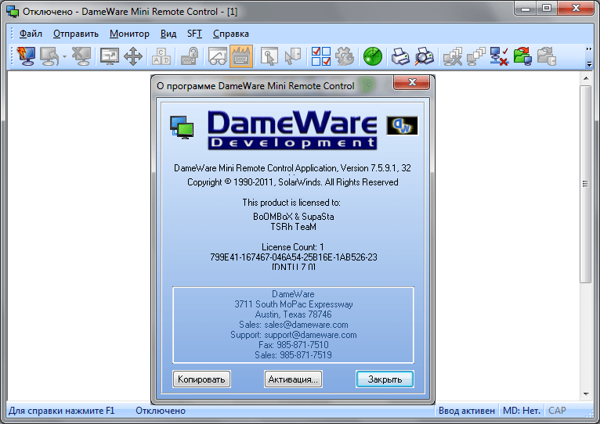This screenshot has height=424, width=600.
Task: Click the small DW badge image
Action: pos(402,126)
